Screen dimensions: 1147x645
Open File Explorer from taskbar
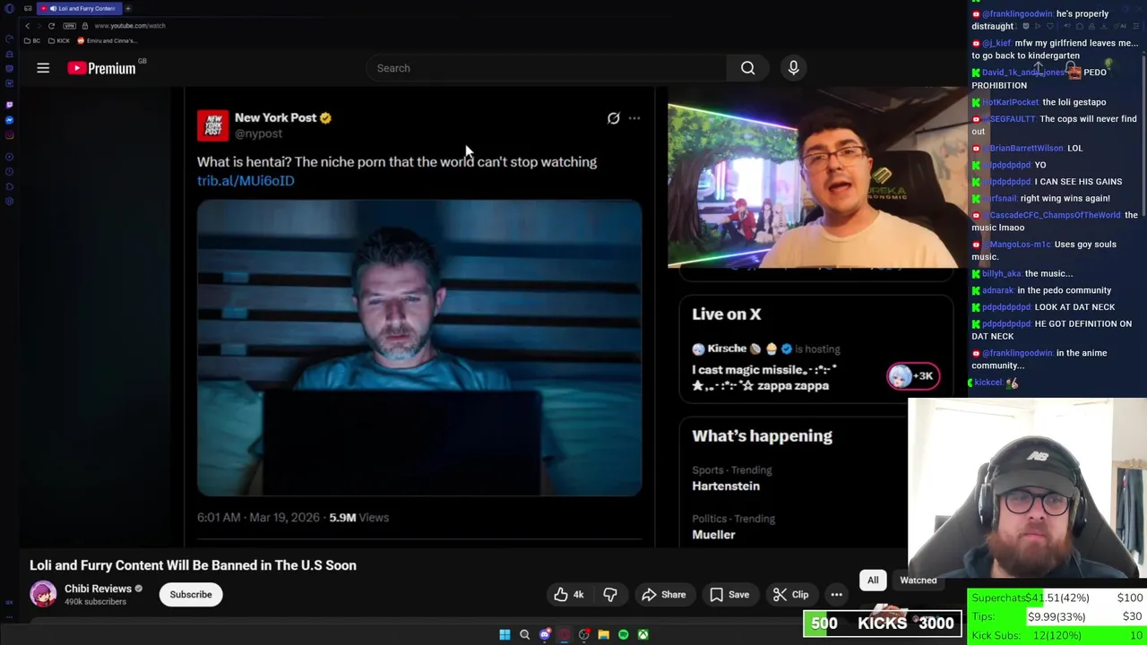pos(603,634)
